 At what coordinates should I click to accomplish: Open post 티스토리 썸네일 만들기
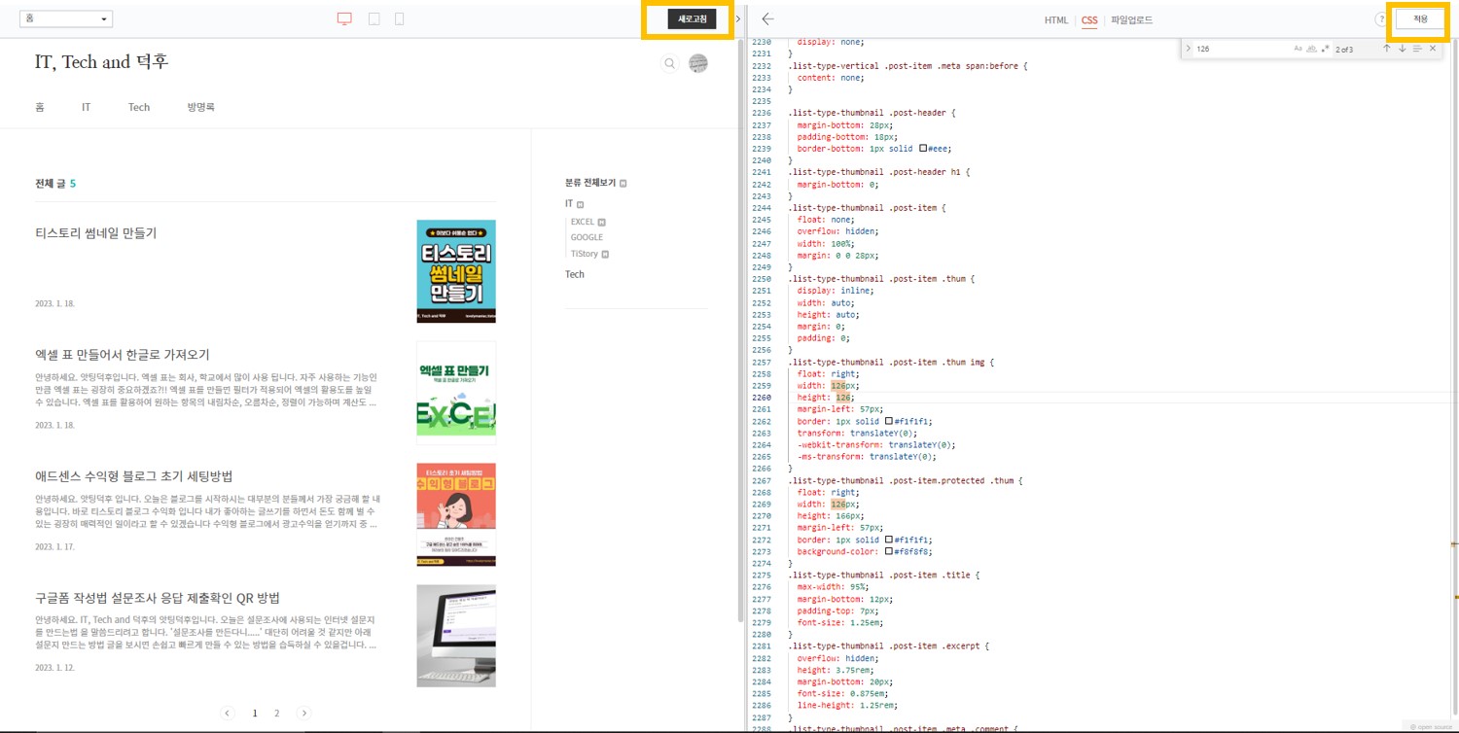click(x=95, y=233)
